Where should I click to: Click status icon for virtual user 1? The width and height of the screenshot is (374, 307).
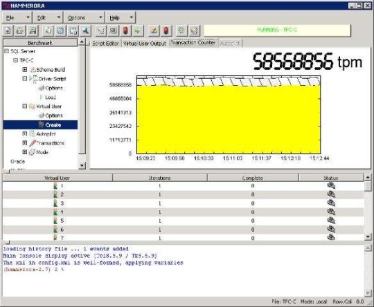tap(331, 186)
